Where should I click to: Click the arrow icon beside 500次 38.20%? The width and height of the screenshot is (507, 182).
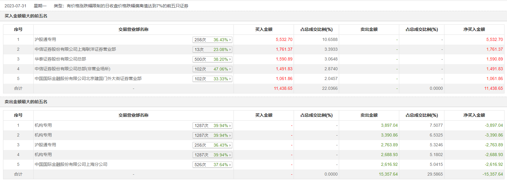coord(230,59)
